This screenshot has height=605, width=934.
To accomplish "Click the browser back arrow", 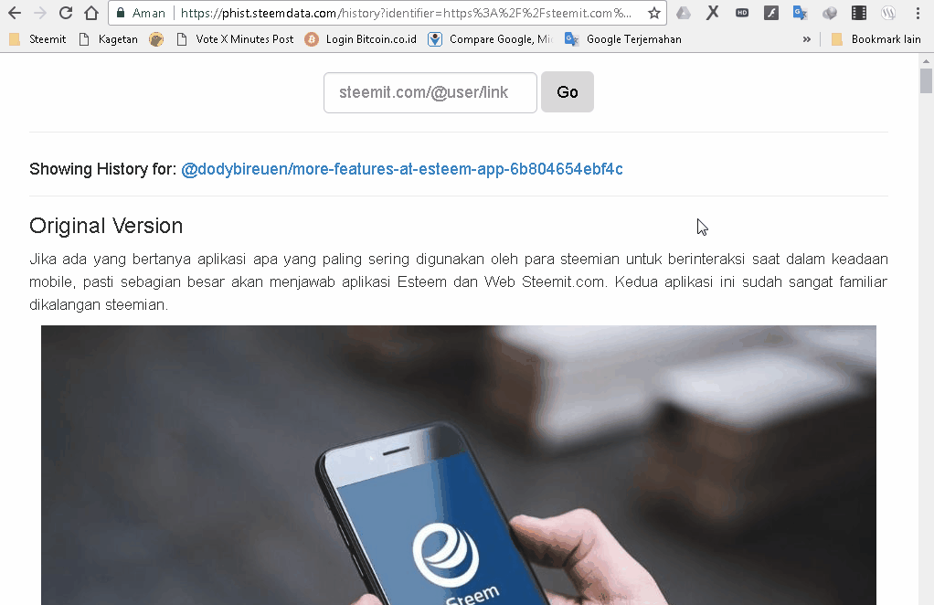I will point(15,13).
